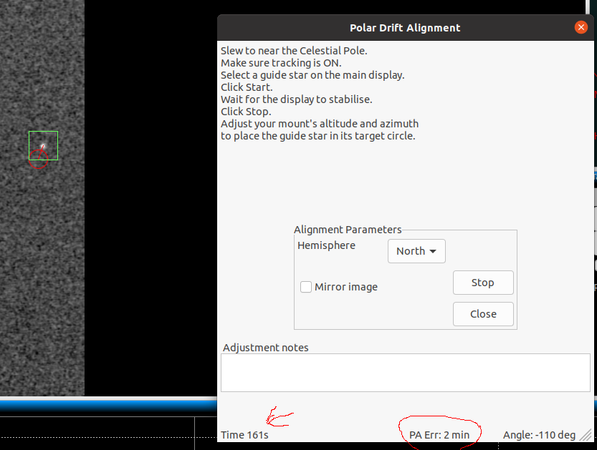Viewport: 597px width, 450px height.
Task: Click inside the Adjustment notes text box
Action: point(406,373)
